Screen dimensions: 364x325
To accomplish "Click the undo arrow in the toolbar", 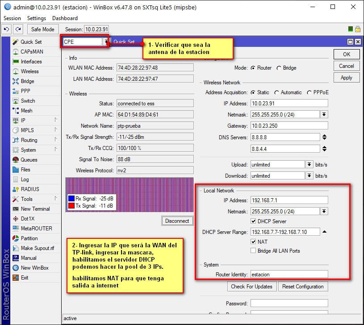I will click(x=7, y=29).
